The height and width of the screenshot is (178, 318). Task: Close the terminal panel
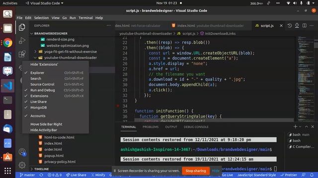[313, 127]
